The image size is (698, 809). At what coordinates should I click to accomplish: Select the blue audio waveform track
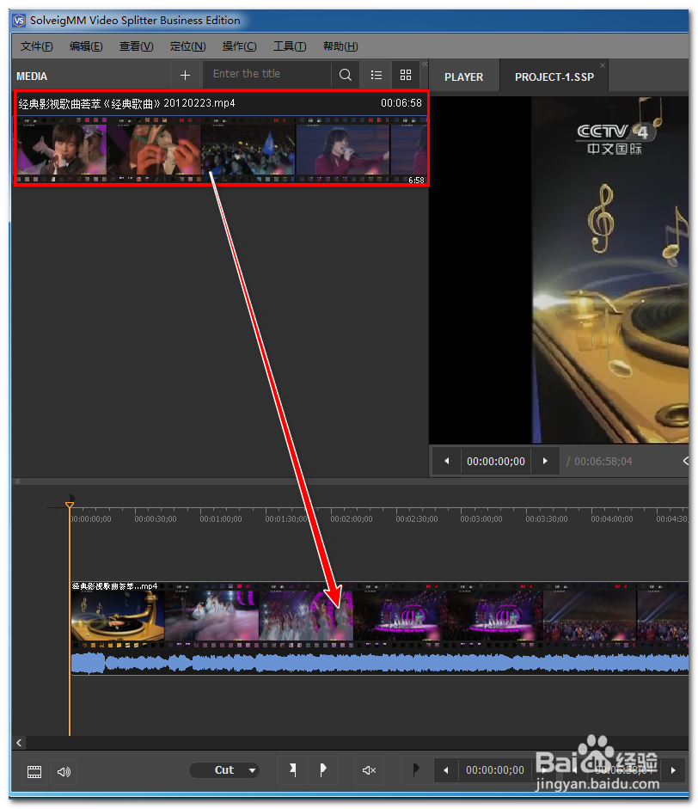click(380, 663)
